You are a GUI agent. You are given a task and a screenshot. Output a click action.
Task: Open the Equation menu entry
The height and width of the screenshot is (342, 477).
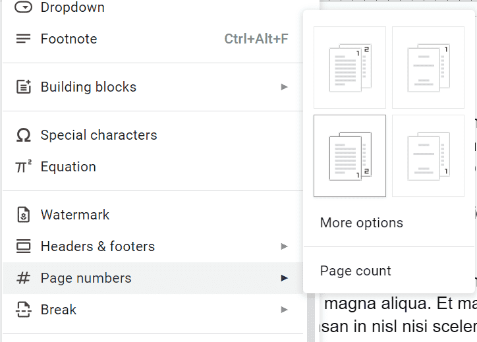point(69,167)
